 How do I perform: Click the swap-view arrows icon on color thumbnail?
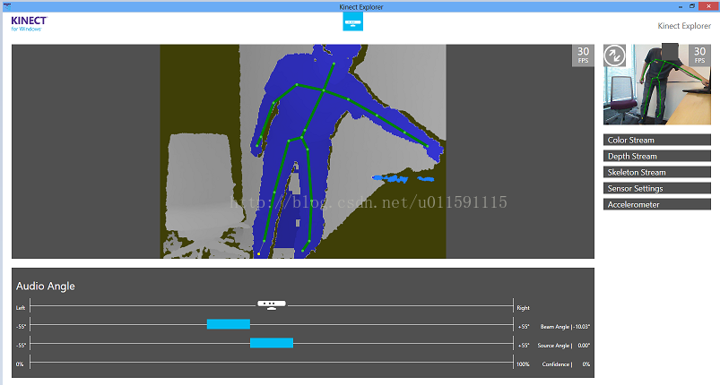click(614, 56)
